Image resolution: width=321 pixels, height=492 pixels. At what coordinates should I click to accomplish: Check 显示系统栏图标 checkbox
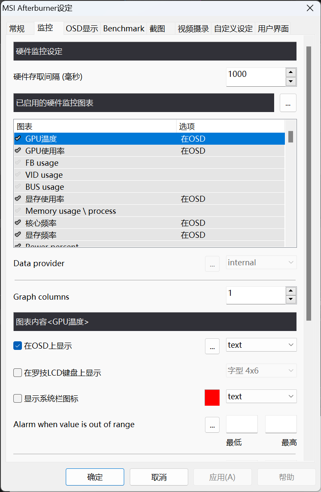(18, 398)
